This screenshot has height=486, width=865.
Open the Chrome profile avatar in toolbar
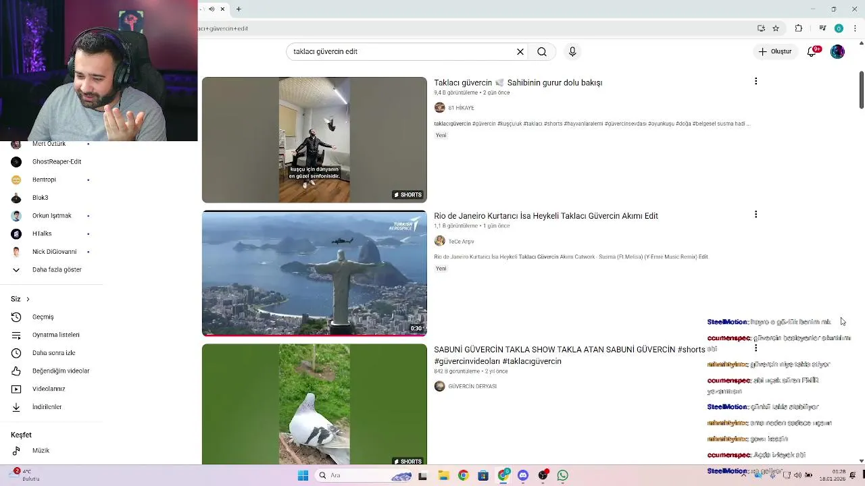click(839, 28)
